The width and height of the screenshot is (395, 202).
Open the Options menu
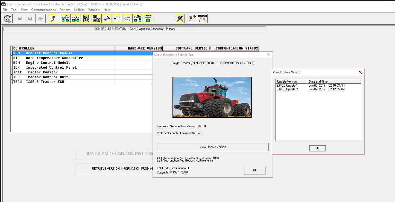tap(65, 10)
